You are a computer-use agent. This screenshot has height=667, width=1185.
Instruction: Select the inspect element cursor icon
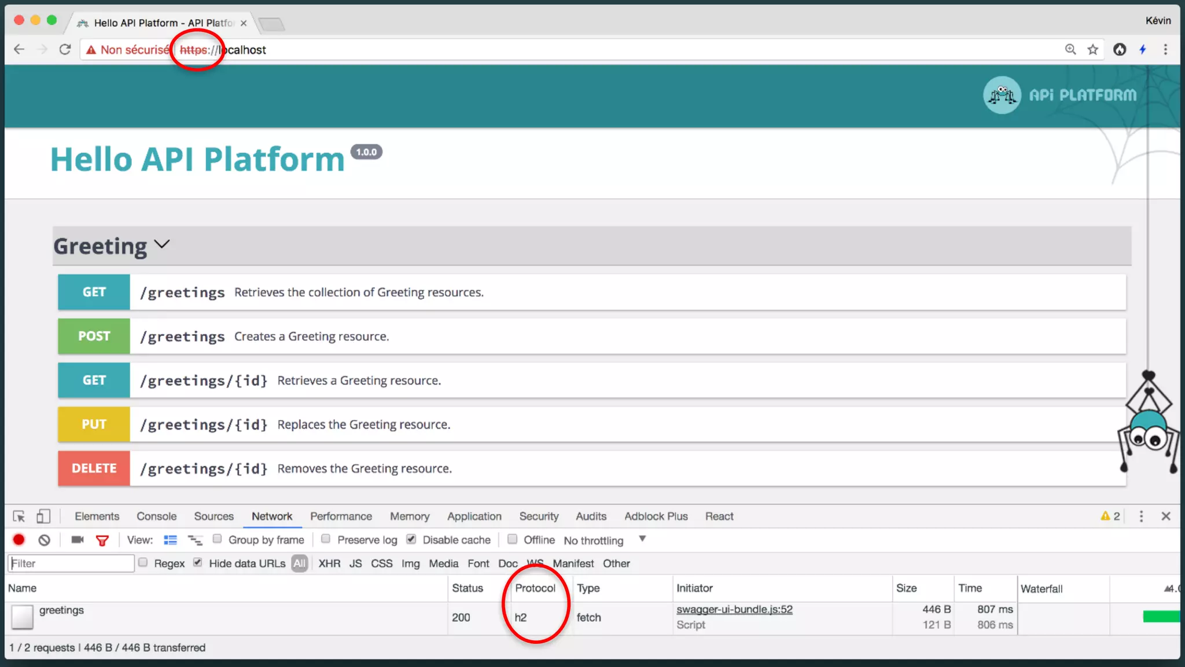(19, 516)
